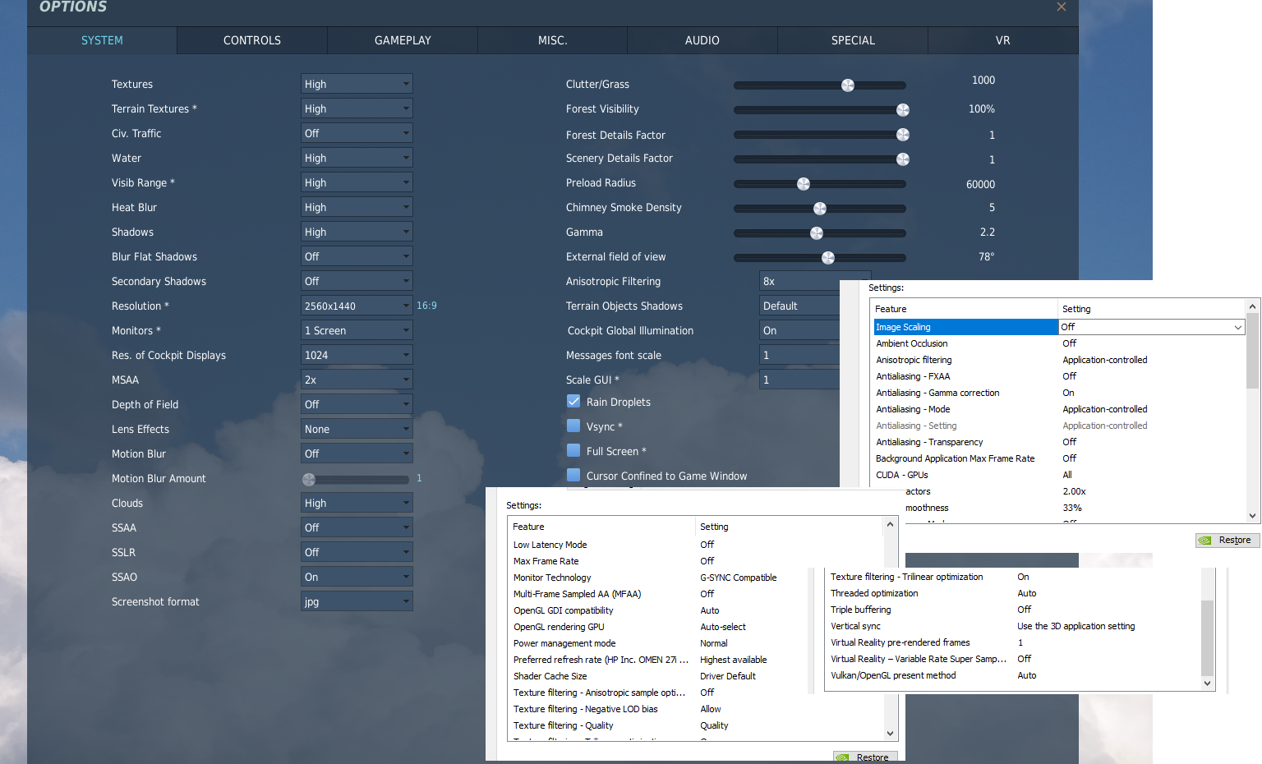
Task: Switch to the CONTROLS tab
Action: coord(252,40)
